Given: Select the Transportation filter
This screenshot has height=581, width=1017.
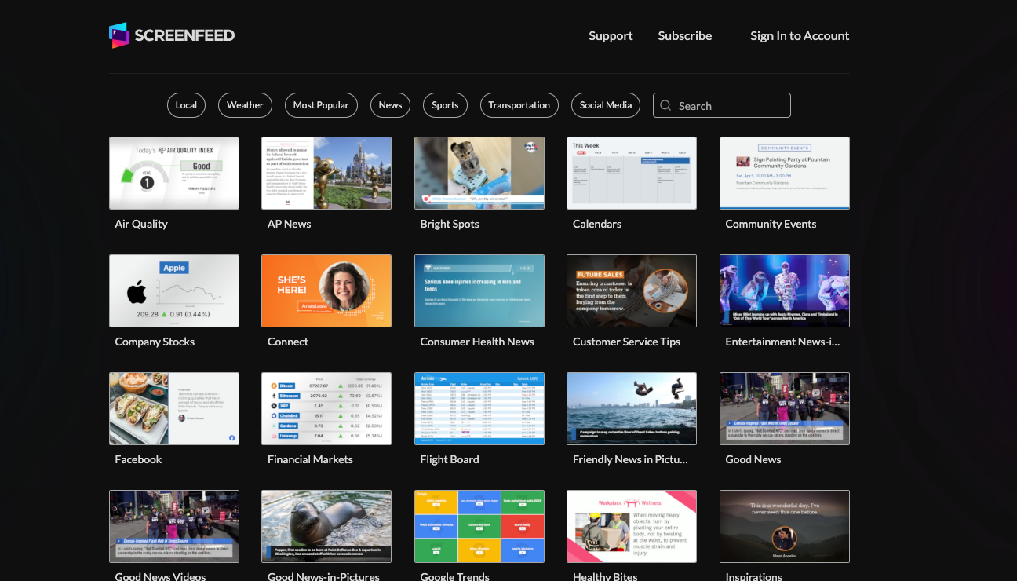Looking at the screenshot, I should click(519, 105).
